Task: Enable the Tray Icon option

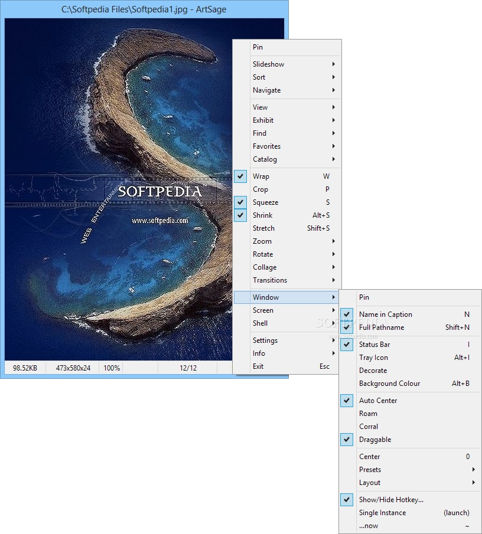Action: [x=410, y=358]
